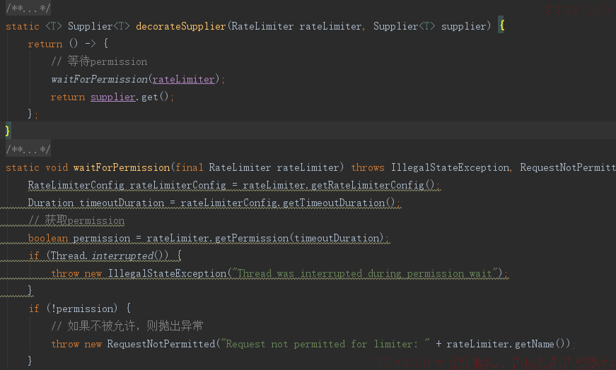Image resolution: width=616 pixels, height=370 pixels.
Task: Click the underlined rateLimiter argument in waitForPermission call
Action: (x=183, y=79)
